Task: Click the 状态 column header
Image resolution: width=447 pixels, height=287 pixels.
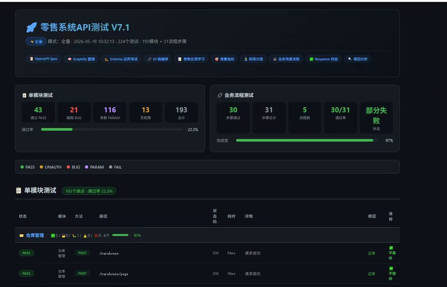Action: (x=23, y=216)
